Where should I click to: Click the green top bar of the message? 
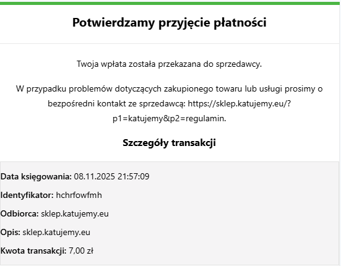coord(170,3)
